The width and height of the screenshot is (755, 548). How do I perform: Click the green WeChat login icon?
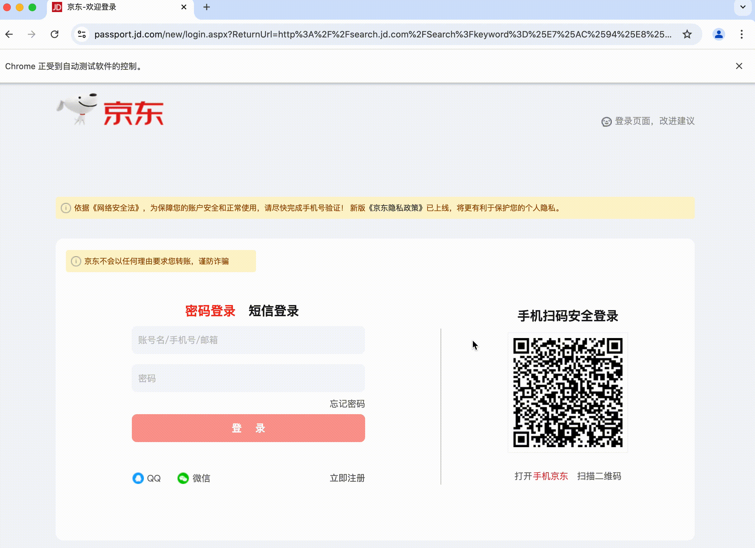[183, 478]
